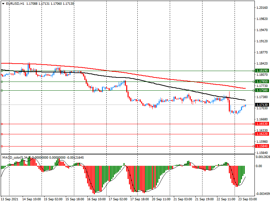Image resolution: width=270 pixels, height=203 pixels.
Task: Click the 15 Sep 02:00 time label
Action: tap(53, 199)
